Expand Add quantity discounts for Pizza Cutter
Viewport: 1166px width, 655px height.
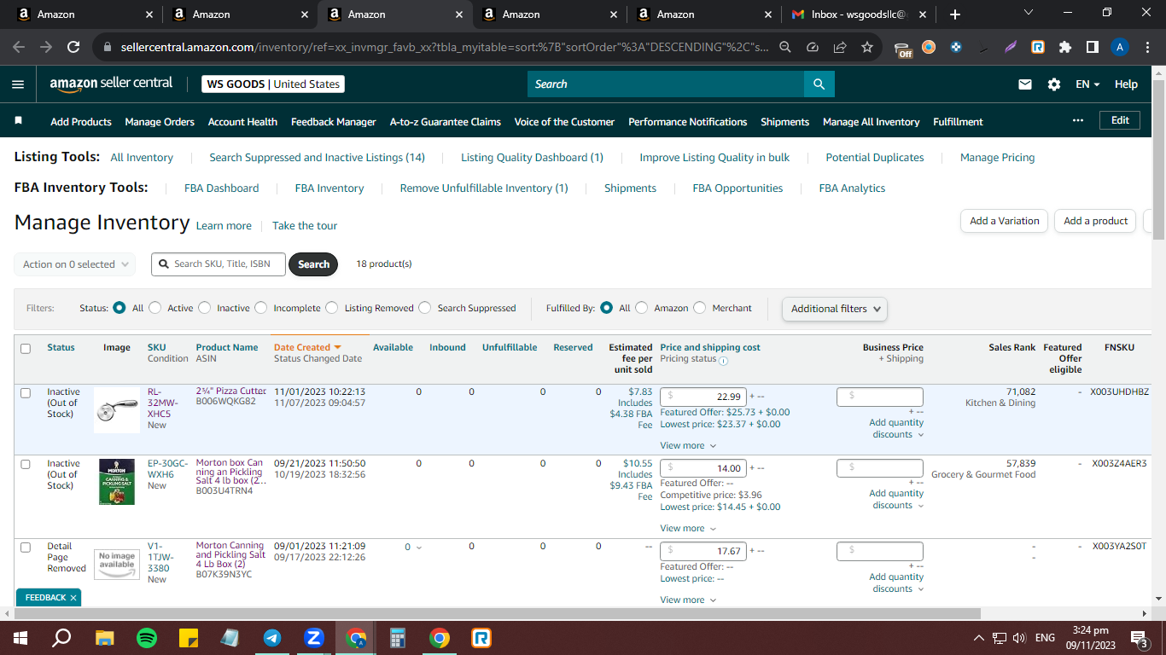pos(896,428)
